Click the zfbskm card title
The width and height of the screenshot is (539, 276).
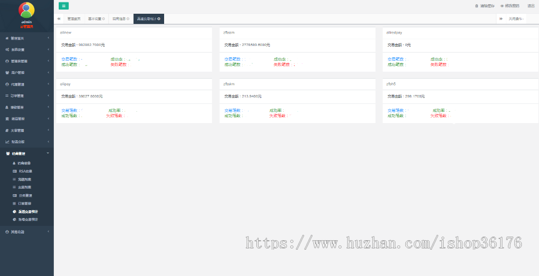coord(229,84)
